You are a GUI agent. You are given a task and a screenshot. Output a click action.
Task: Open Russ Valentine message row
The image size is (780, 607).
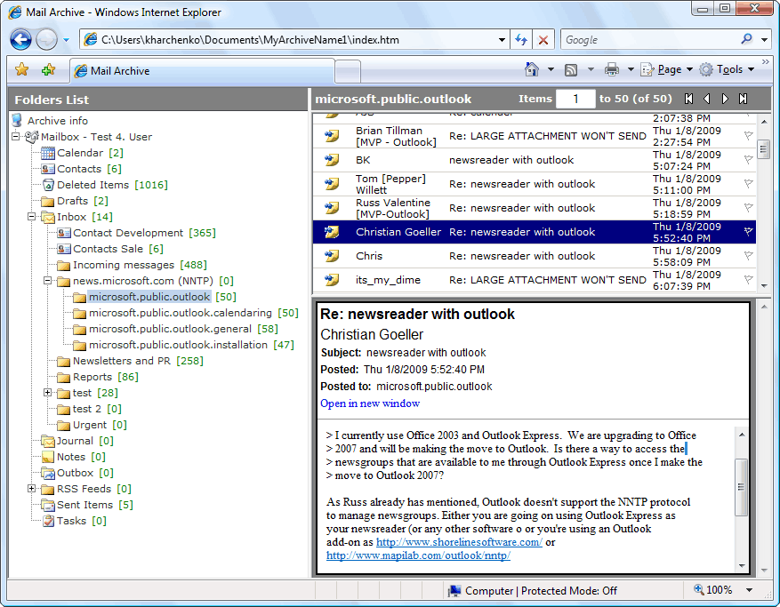(x=535, y=208)
